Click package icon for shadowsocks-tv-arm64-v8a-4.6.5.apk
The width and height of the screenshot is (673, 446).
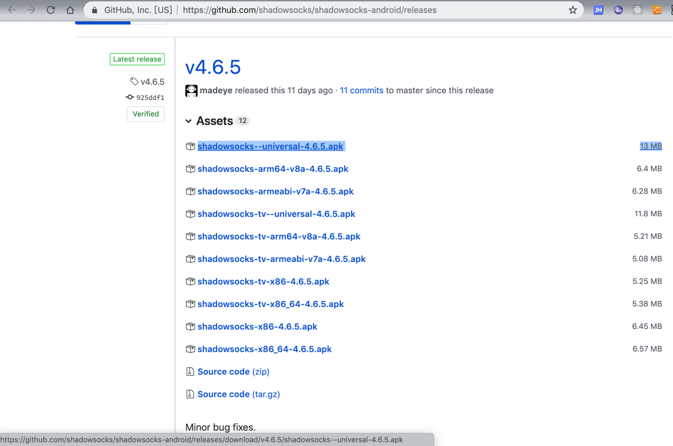(190, 236)
